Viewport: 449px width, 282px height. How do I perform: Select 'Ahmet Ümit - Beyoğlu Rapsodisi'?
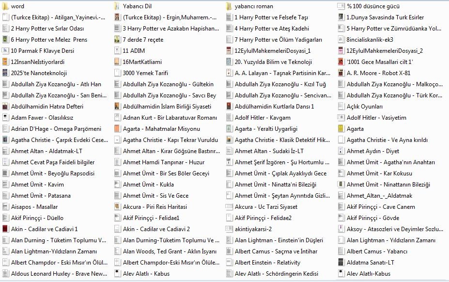click(53, 173)
